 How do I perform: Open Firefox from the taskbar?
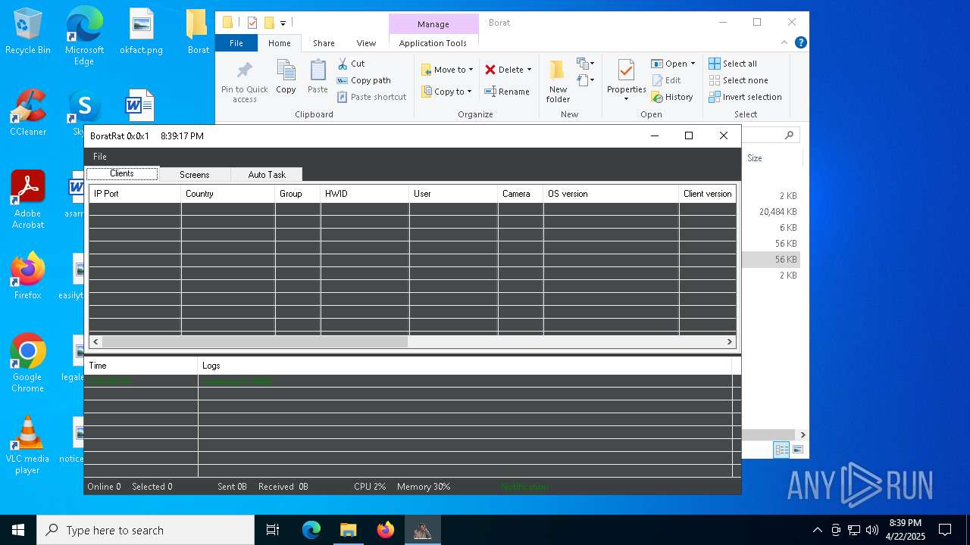pyautogui.click(x=386, y=530)
